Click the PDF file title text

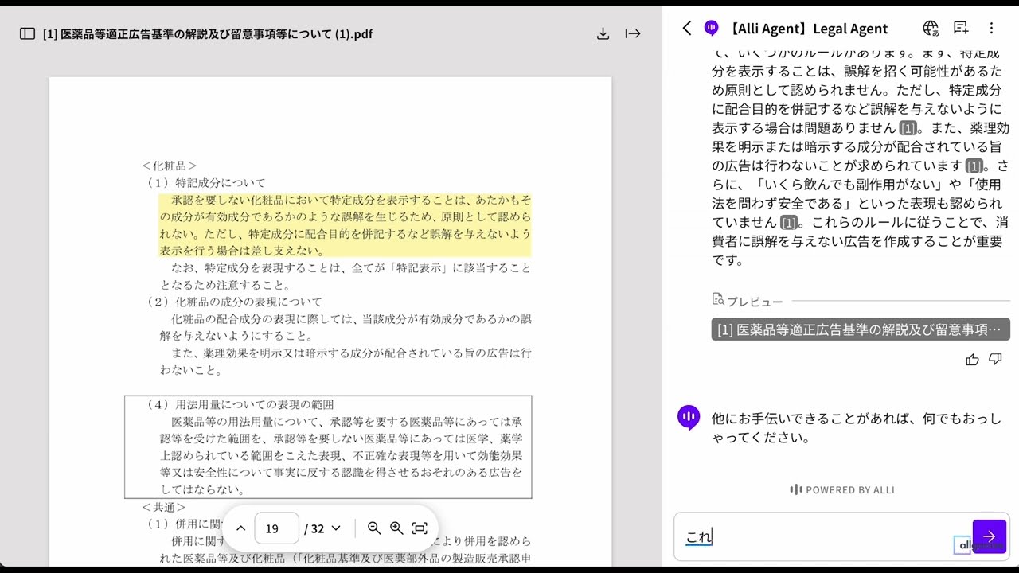click(208, 34)
